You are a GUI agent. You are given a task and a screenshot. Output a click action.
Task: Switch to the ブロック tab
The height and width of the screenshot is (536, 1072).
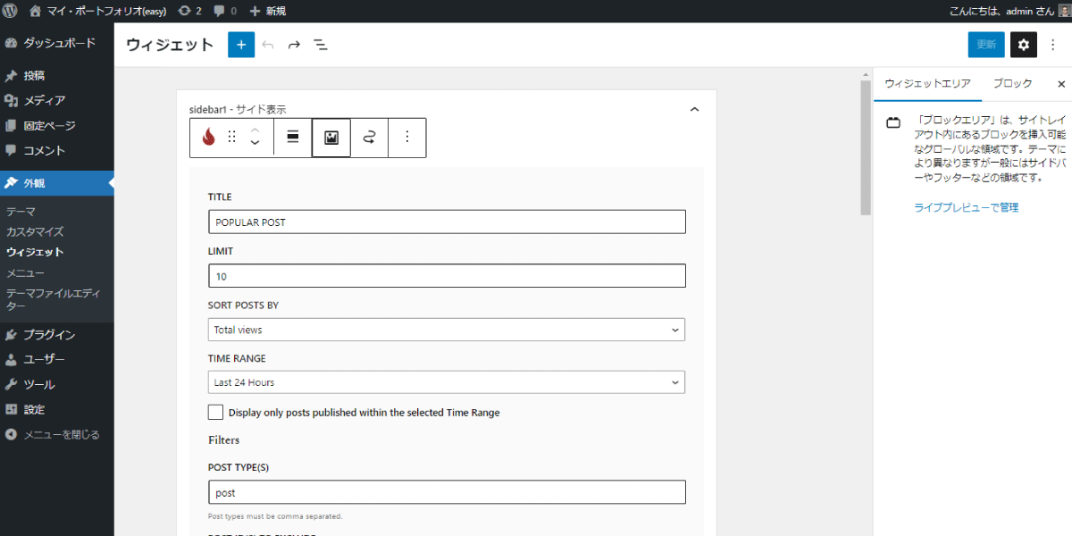(x=1013, y=83)
